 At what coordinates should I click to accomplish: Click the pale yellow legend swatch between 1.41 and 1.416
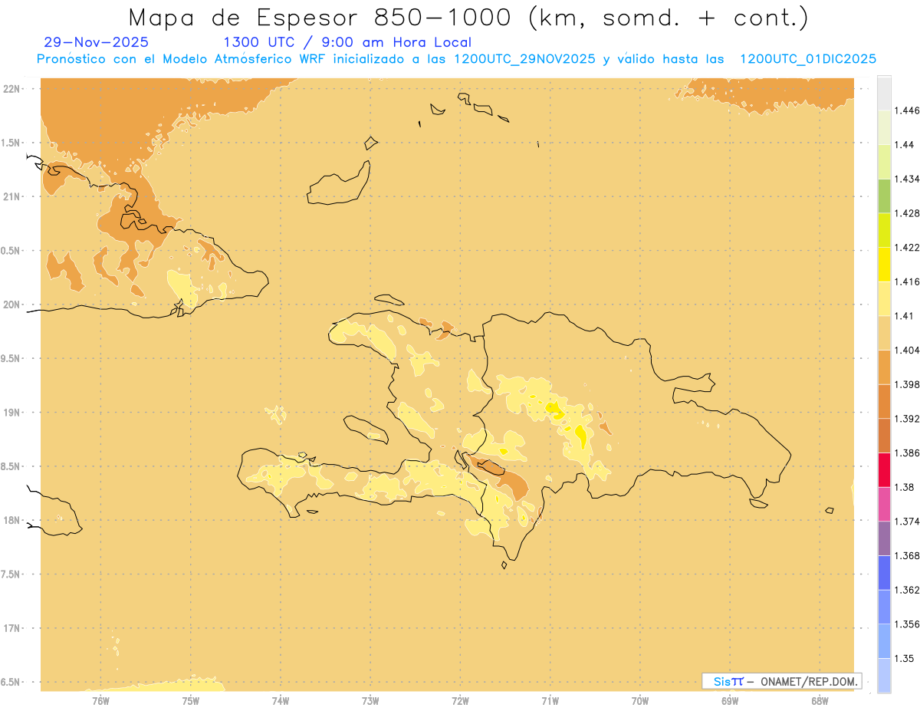884,298
